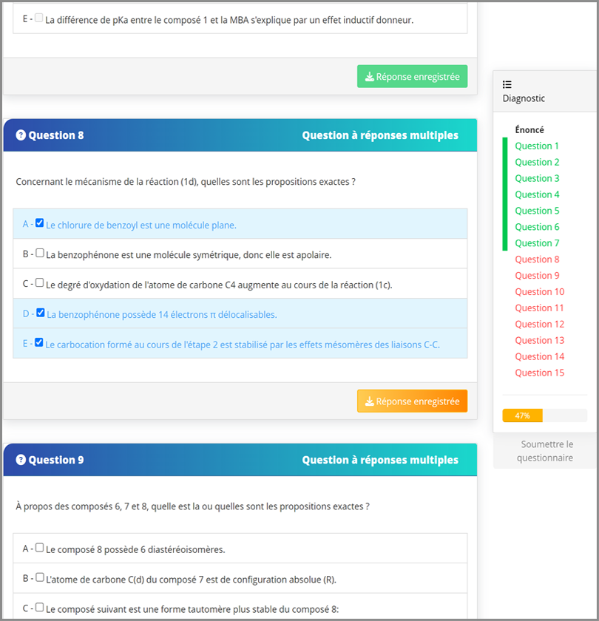
Task: Open Énoncé in the sidebar list
Action: 529,130
